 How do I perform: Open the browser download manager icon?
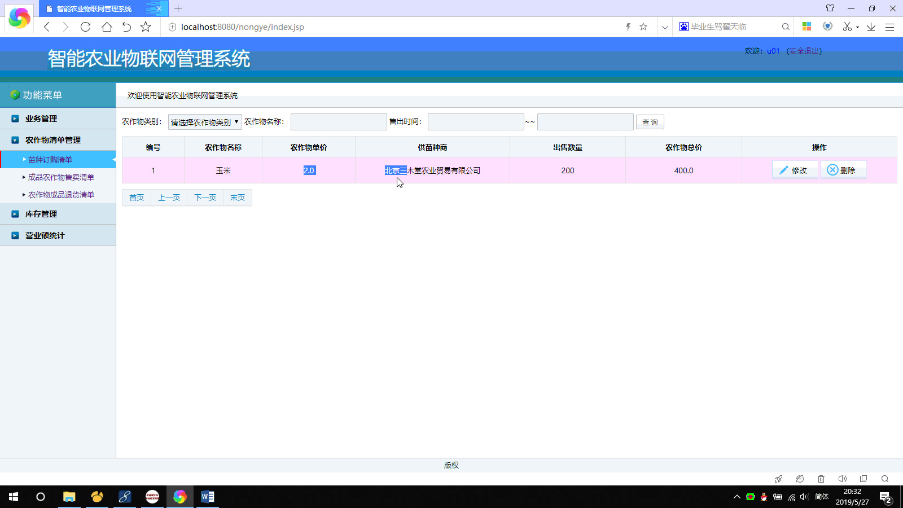870,27
